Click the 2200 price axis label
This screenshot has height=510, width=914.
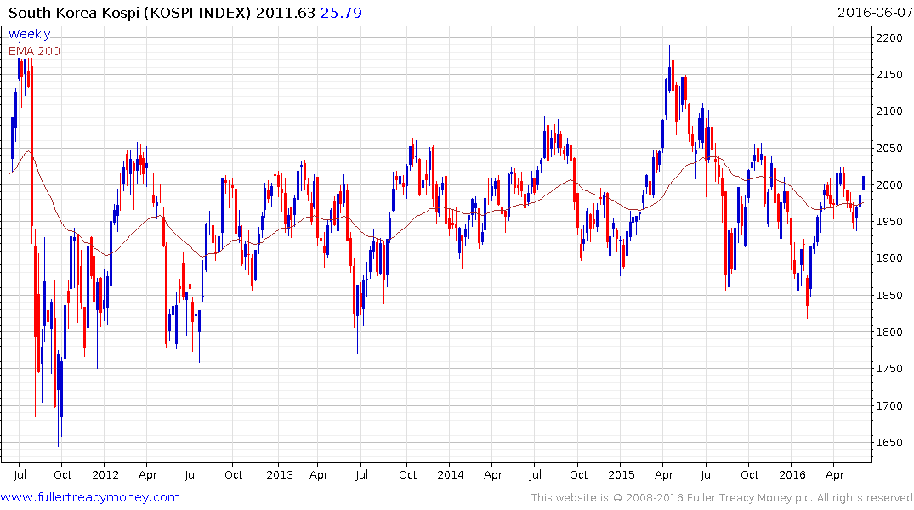tap(889, 38)
